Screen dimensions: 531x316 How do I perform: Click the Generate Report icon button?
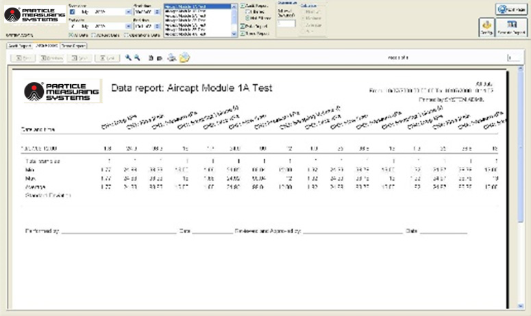511,27
